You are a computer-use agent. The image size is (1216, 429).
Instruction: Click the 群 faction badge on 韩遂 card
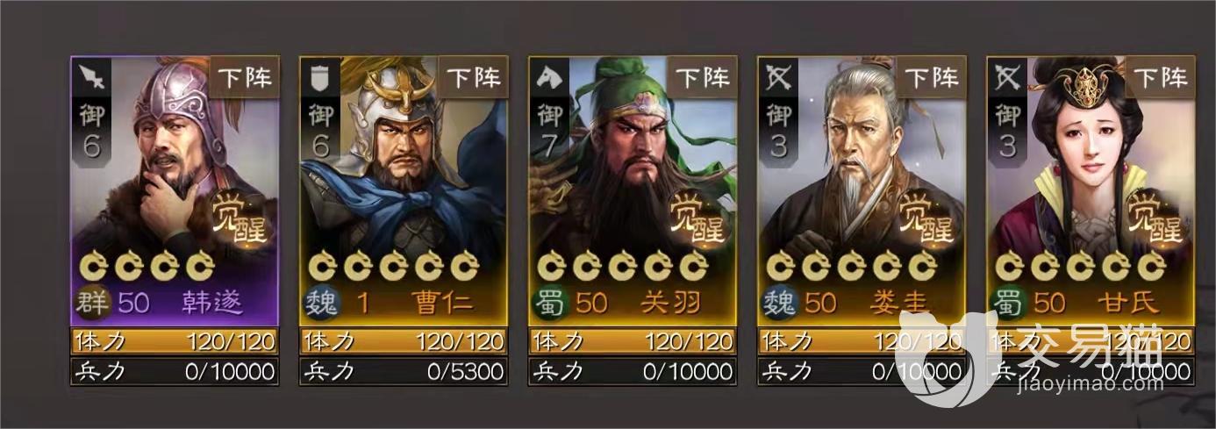[92, 303]
